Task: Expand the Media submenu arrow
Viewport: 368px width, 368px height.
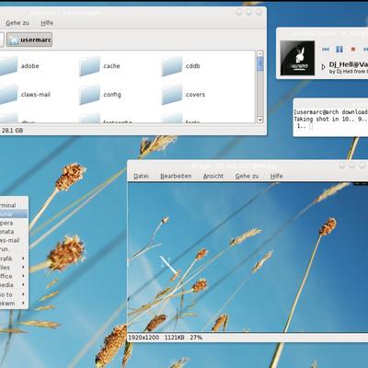Action: (23, 285)
